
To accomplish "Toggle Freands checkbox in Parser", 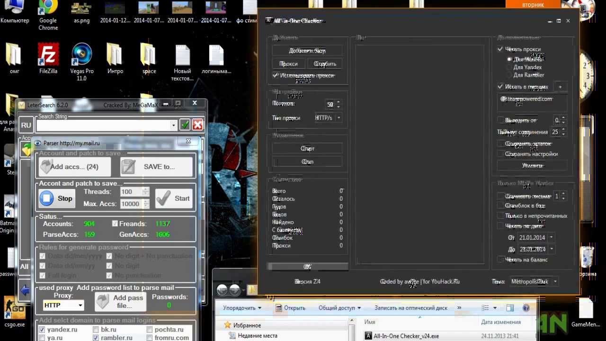I will [115, 224].
